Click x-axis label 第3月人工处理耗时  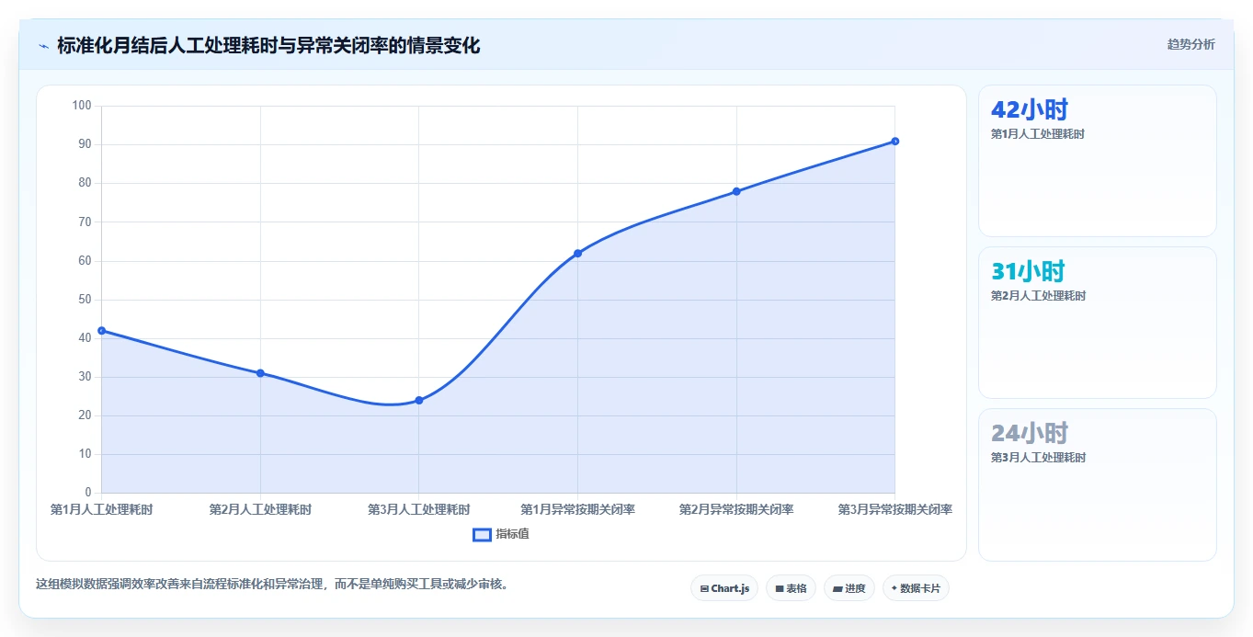[x=419, y=509]
